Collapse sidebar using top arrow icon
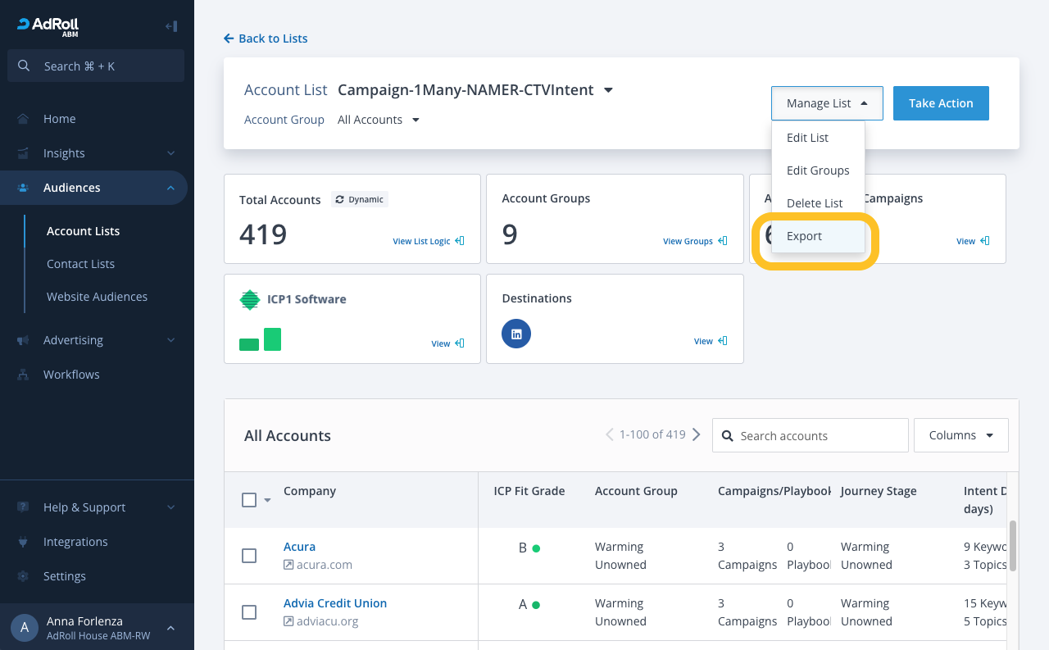The image size is (1049, 650). (171, 26)
